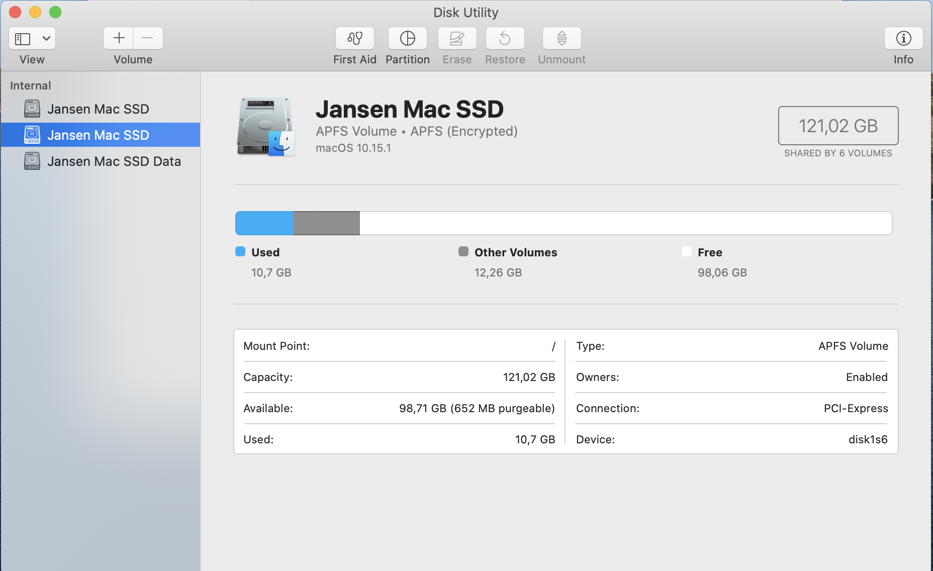Click the Internal sidebar section header

pyautogui.click(x=31, y=85)
